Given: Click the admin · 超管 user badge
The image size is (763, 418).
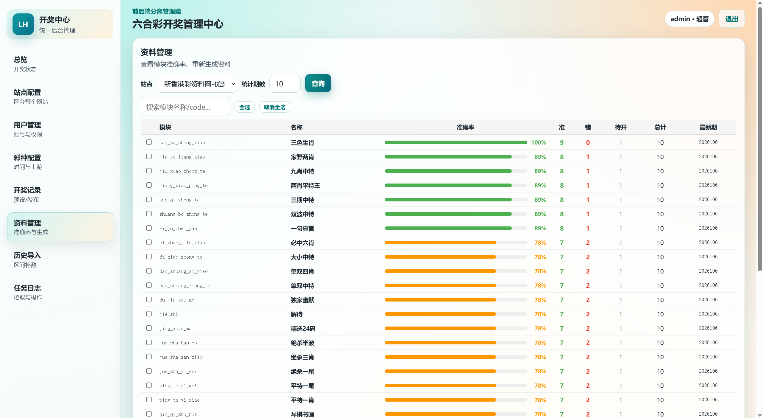Looking at the screenshot, I should point(689,19).
